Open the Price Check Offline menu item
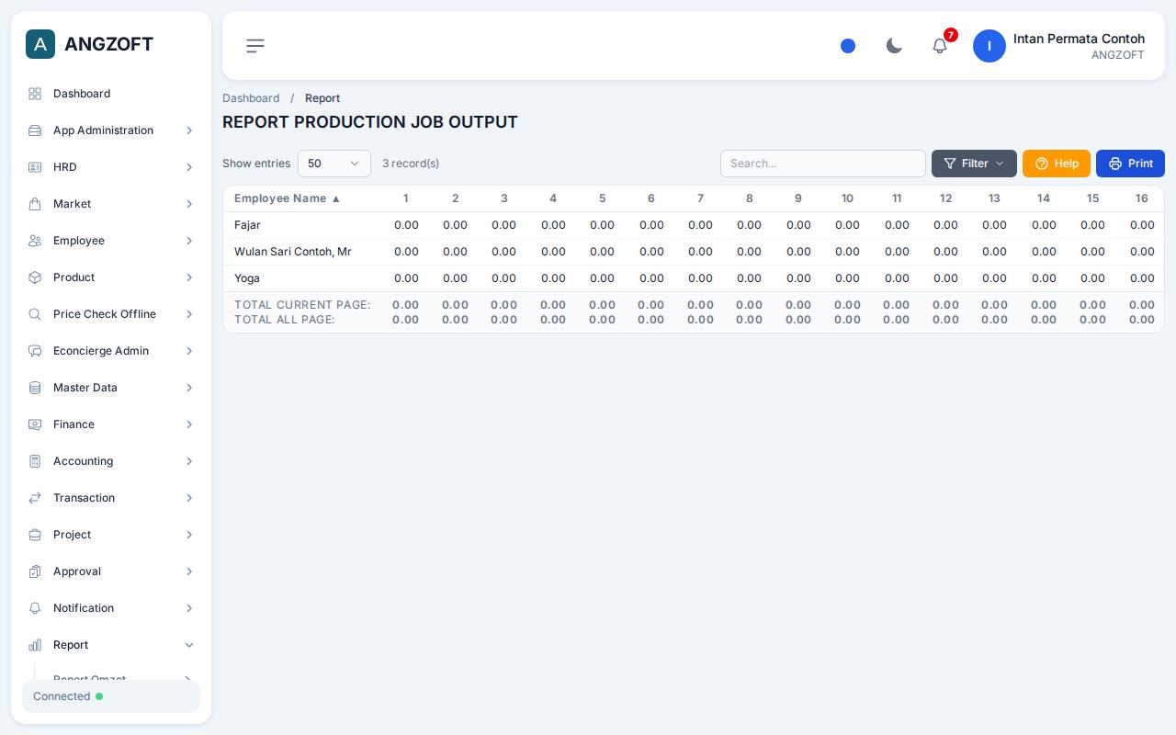 pyautogui.click(x=111, y=314)
